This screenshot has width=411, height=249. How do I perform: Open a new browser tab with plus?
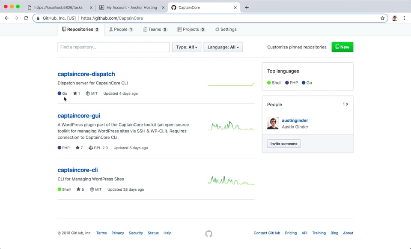point(247,8)
